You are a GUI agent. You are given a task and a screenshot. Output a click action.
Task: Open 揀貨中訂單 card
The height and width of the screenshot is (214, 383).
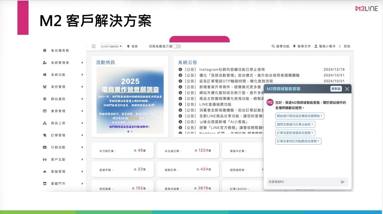[243, 151]
